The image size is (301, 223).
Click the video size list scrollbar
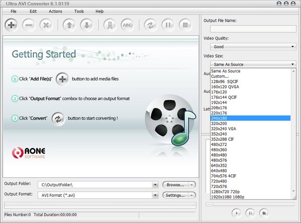[293, 131]
